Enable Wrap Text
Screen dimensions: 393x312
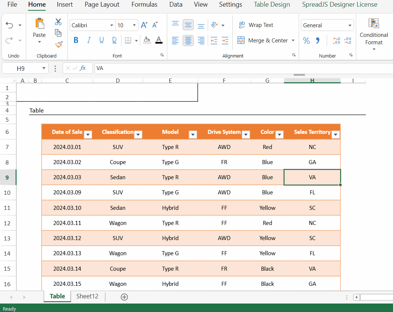coord(256,25)
